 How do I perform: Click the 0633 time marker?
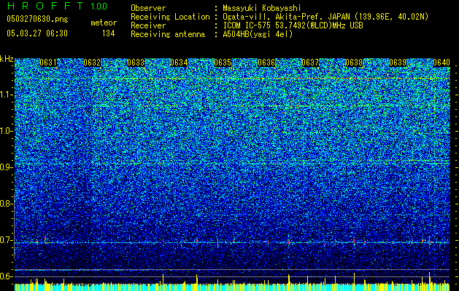tap(136, 63)
